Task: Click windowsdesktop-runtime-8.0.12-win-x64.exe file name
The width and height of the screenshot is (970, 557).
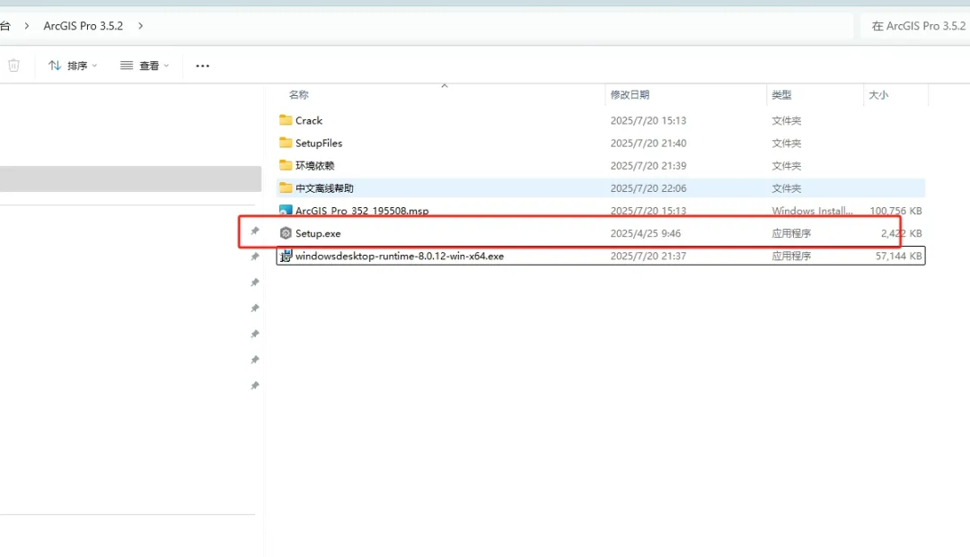Action: (x=400, y=256)
